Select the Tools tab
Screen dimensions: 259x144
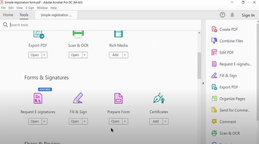pos(24,15)
